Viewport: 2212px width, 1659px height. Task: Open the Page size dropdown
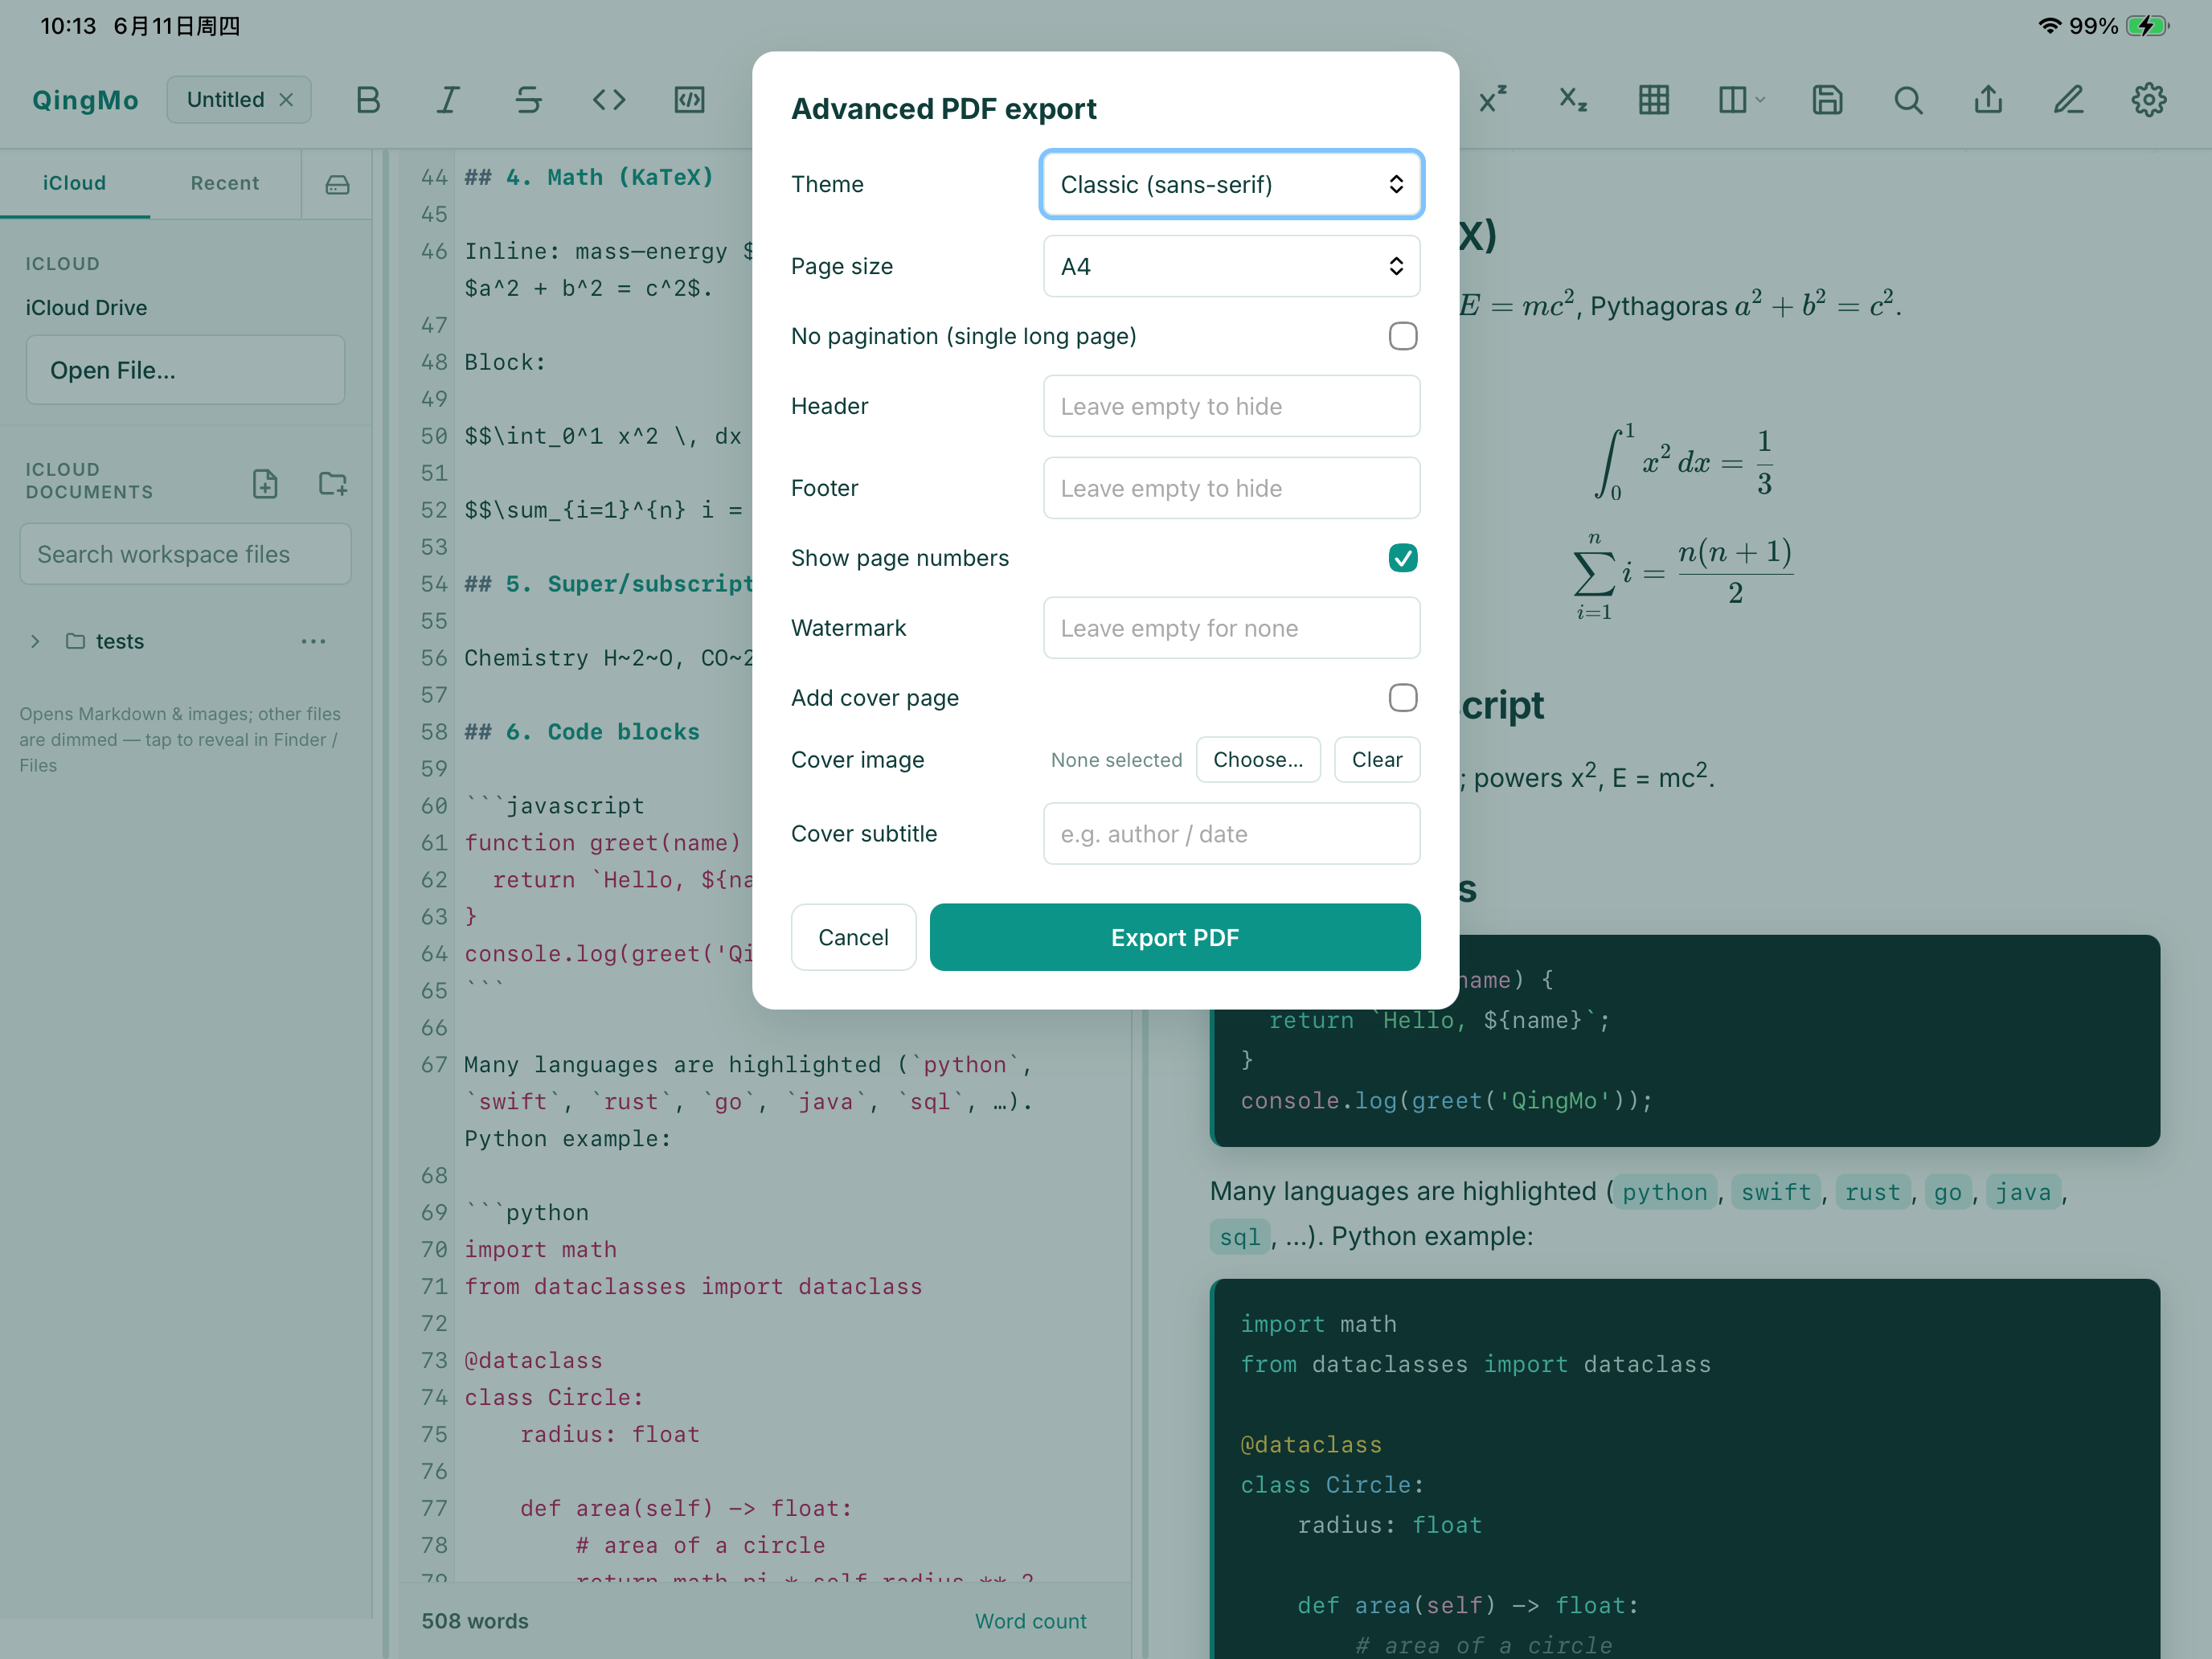pyautogui.click(x=1231, y=266)
